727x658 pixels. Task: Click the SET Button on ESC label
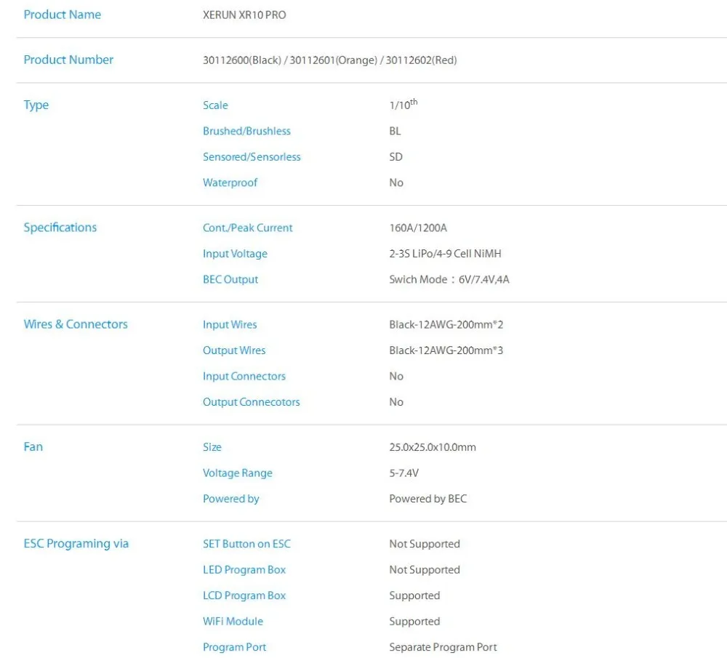[246, 544]
